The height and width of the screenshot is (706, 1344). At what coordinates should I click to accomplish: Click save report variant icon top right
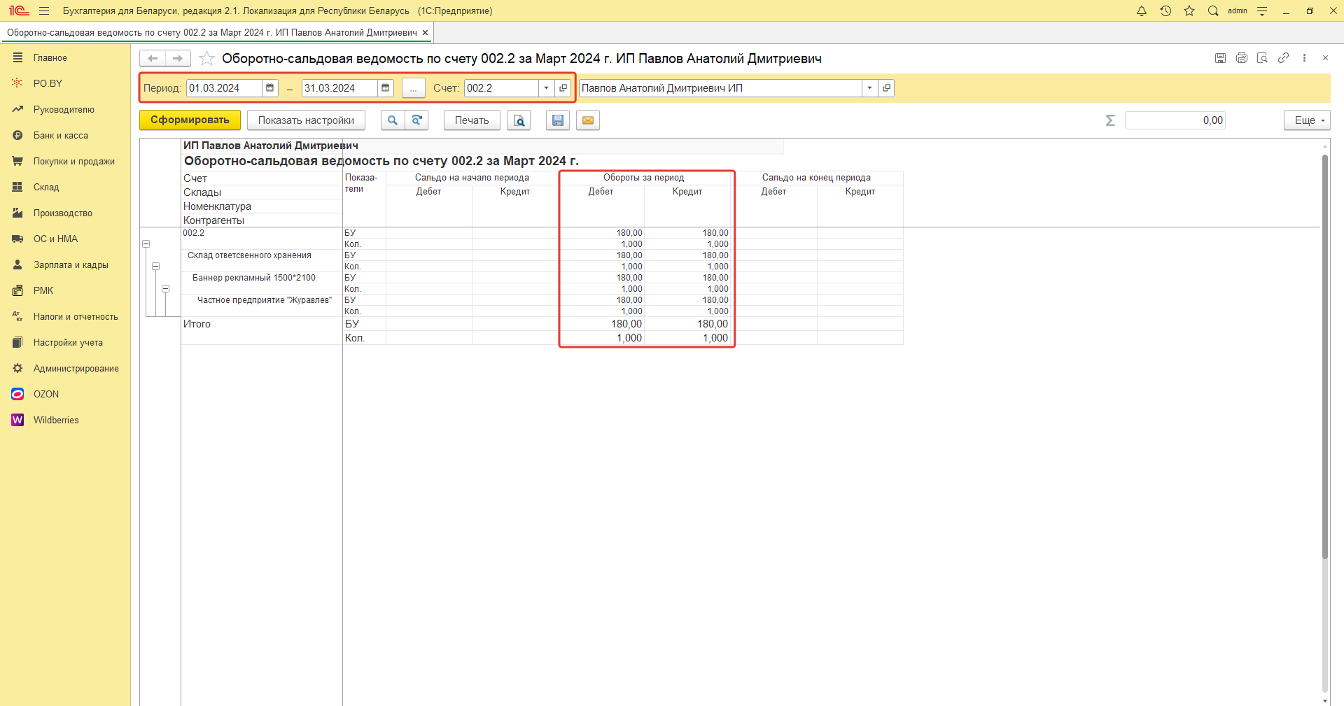point(1220,58)
